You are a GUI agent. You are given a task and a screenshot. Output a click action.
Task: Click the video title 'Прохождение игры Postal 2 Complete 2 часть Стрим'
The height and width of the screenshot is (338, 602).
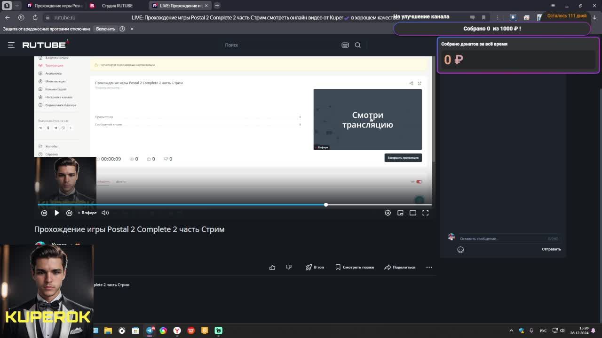129,229
